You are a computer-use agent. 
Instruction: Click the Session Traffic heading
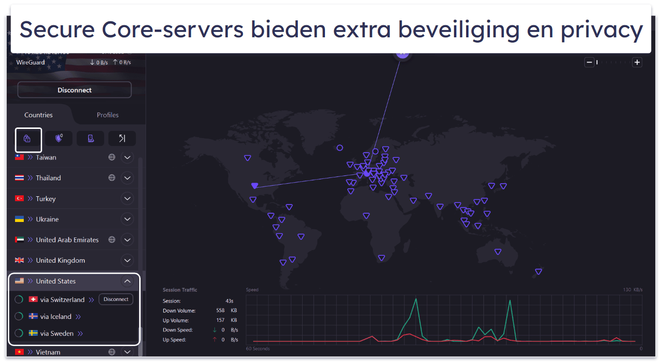click(x=180, y=290)
